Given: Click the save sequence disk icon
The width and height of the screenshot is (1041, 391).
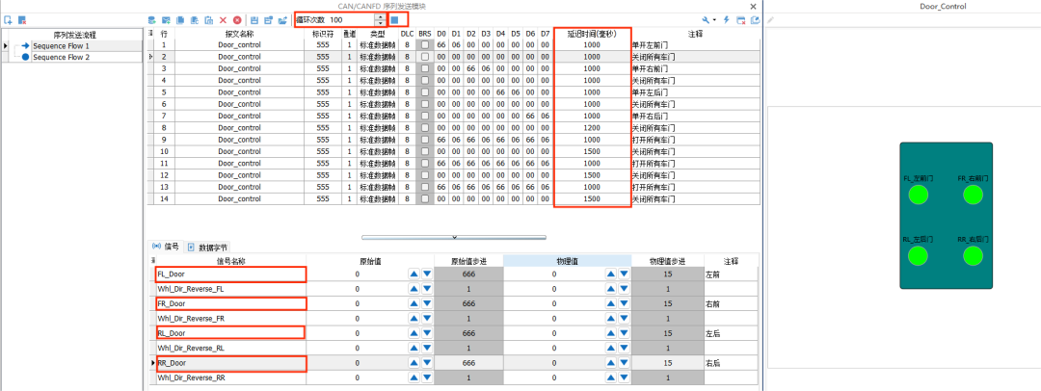Looking at the screenshot, I should click(x=254, y=20).
